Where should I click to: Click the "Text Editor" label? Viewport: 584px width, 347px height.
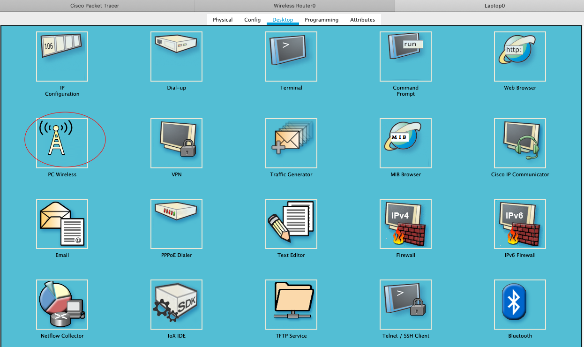click(291, 255)
